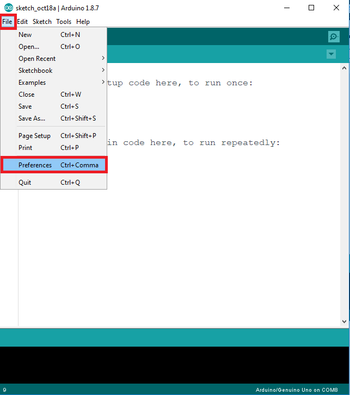Open the Sketch menu

(x=42, y=22)
